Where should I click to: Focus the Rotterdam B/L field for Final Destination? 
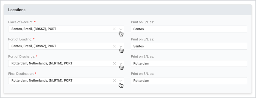click(x=189, y=80)
